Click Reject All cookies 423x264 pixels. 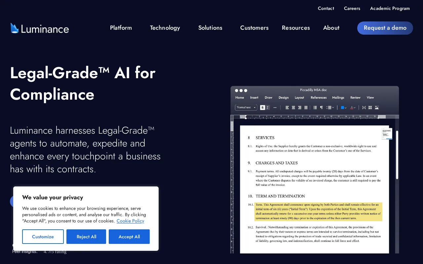(x=86, y=237)
